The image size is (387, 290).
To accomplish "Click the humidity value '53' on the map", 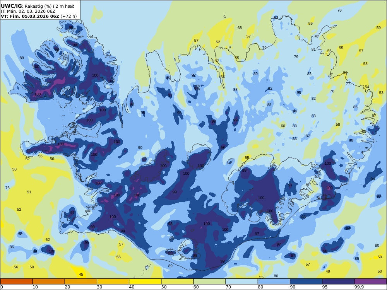I will (381, 93).
